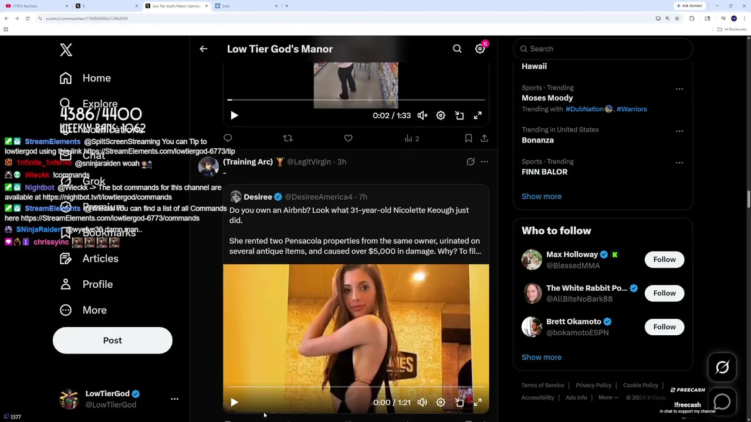Switch to the YouTube browser tab
The image size is (751, 422).
coord(35,6)
